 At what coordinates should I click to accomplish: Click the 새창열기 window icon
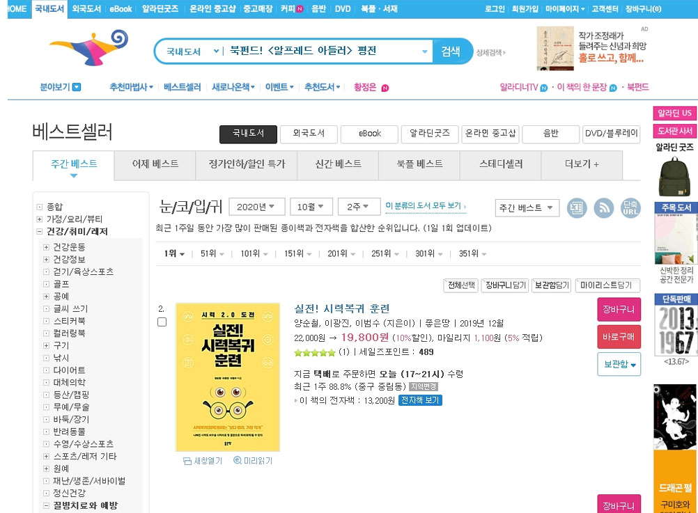(187, 461)
